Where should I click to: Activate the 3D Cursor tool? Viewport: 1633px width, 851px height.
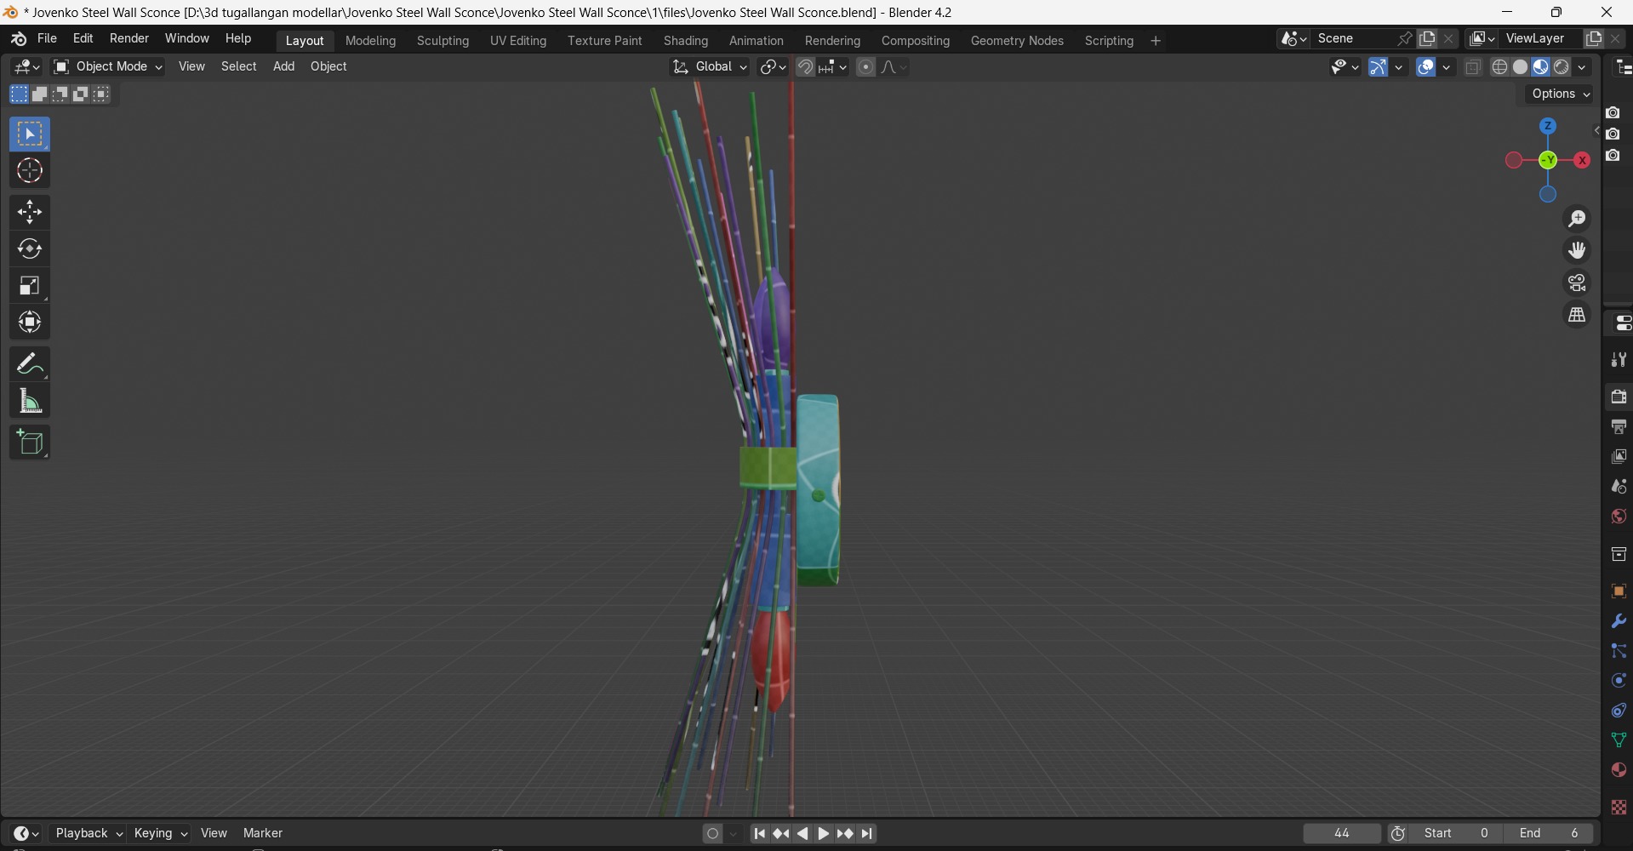coord(30,171)
